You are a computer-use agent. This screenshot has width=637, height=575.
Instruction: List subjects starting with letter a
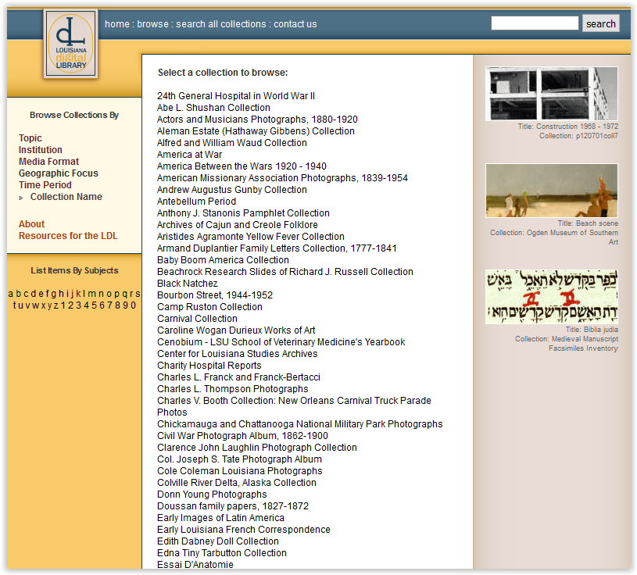[11, 294]
